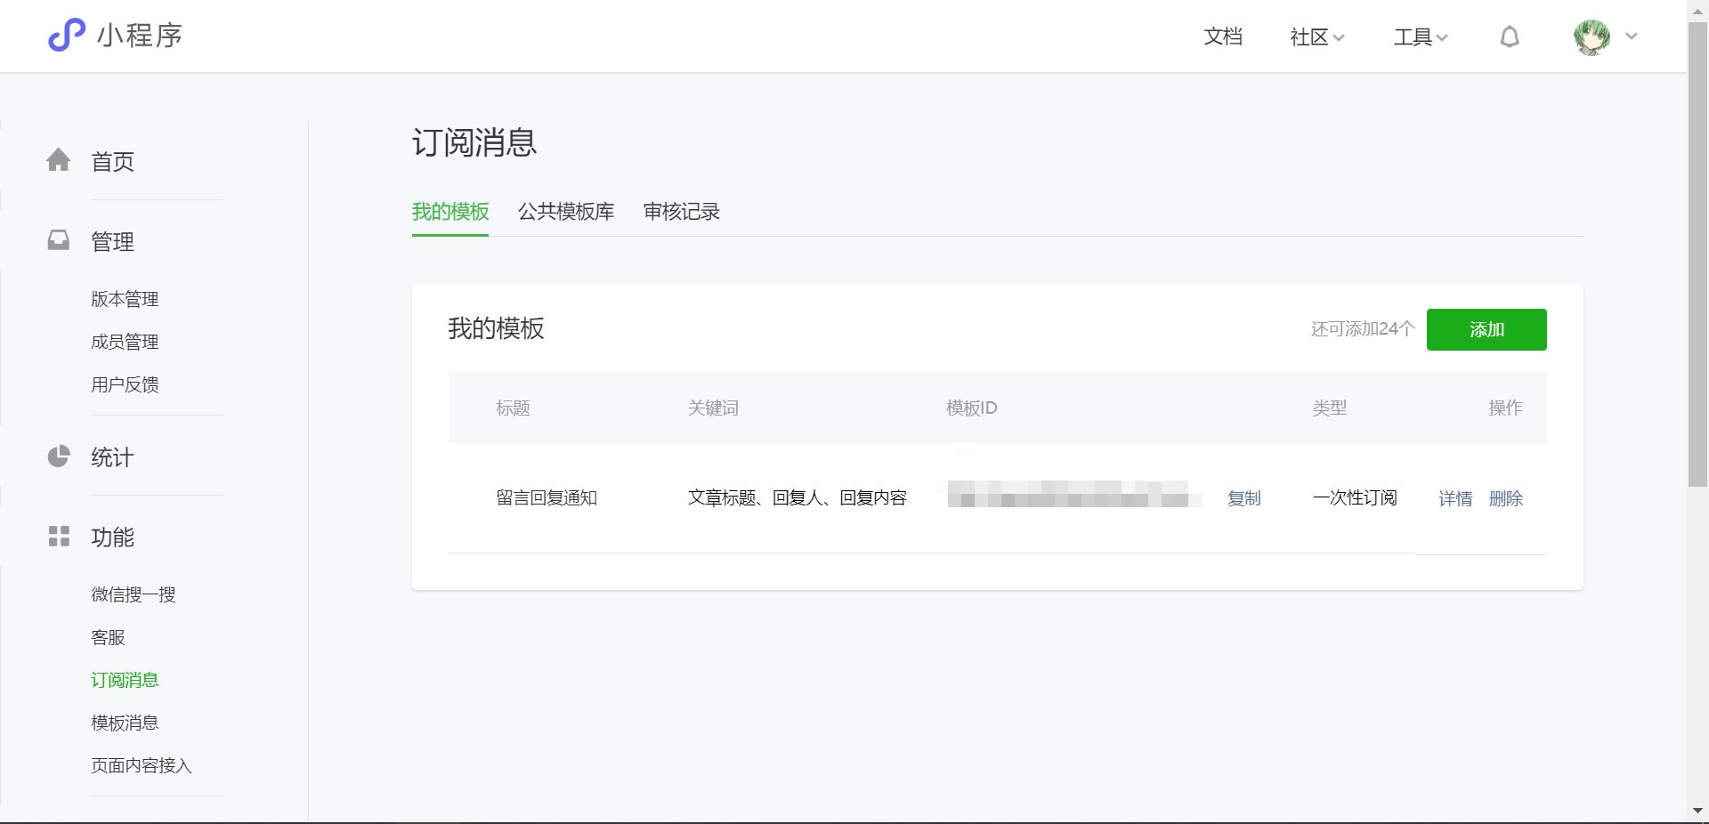This screenshot has width=1709, height=824.
Task: Switch to the 公共模板库 tab
Action: (x=566, y=212)
